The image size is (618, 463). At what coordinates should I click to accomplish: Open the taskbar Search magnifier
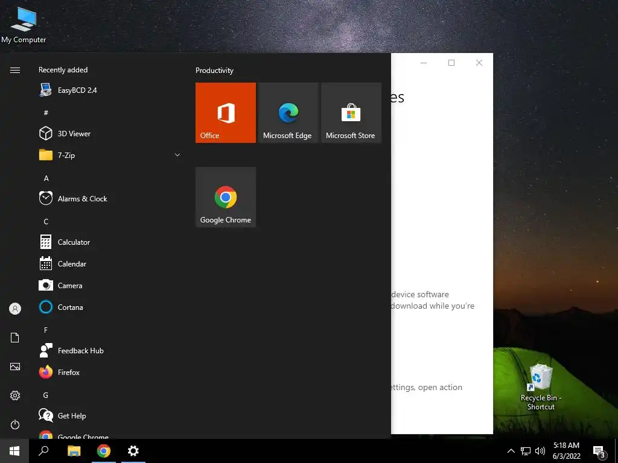pyautogui.click(x=43, y=451)
